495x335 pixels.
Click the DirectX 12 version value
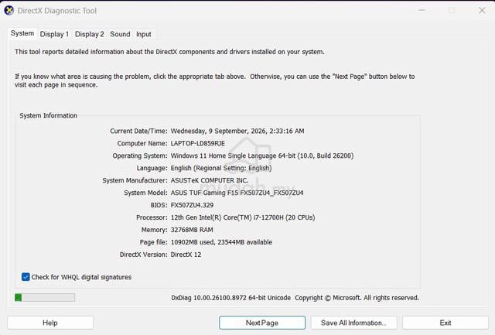pyautogui.click(x=186, y=255)
